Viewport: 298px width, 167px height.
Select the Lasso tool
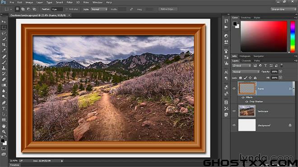[4, 33]
